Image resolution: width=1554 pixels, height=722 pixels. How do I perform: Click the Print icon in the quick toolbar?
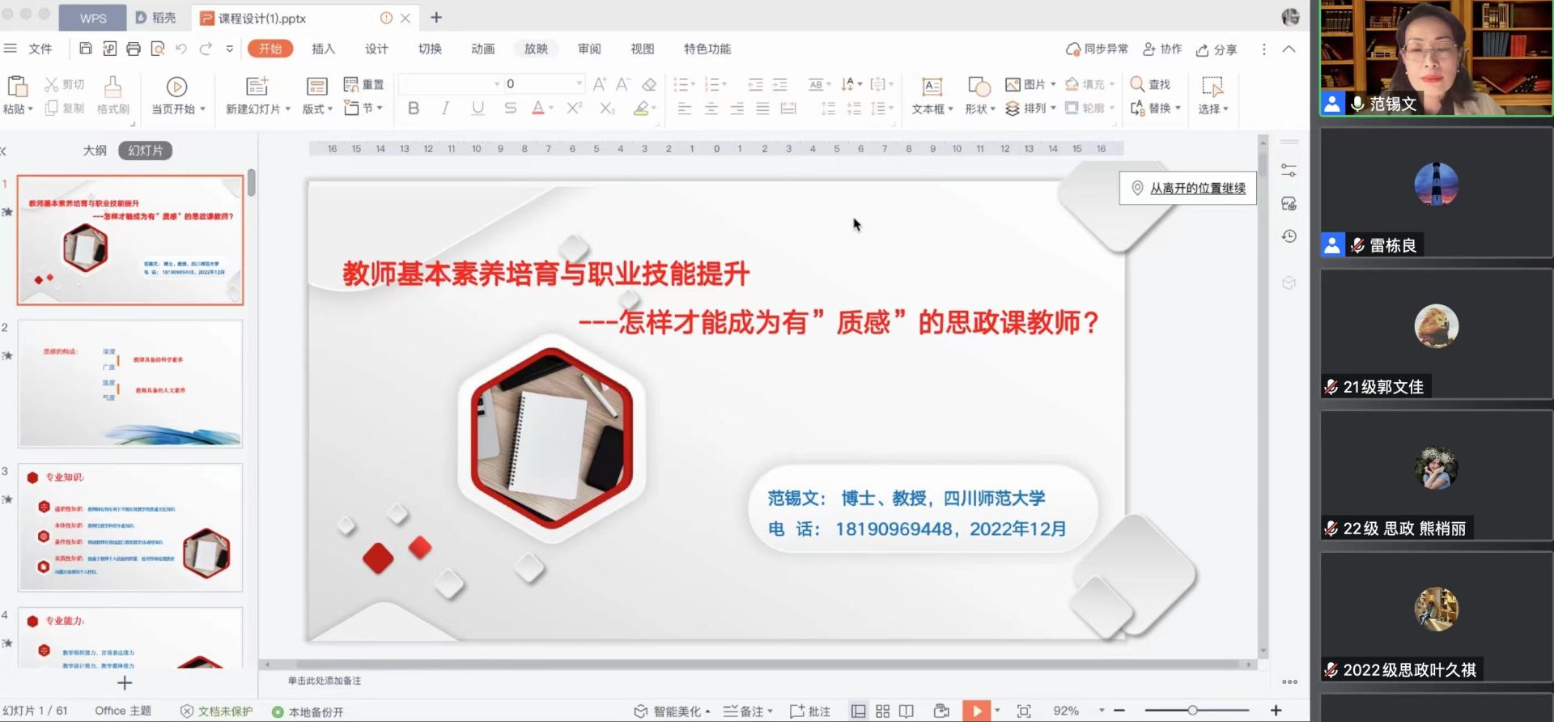[x=134, y=49]
